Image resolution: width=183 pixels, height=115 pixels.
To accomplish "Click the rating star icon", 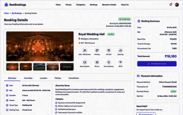I will pos(79,43).
